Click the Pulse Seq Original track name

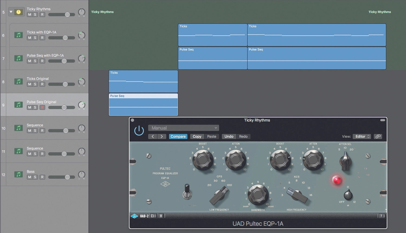tap(41, 102)
